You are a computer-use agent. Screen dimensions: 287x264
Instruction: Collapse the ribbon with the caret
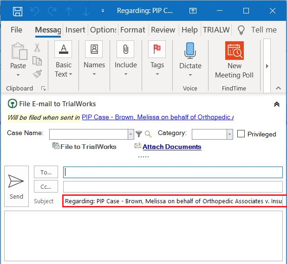pos(278,88)
